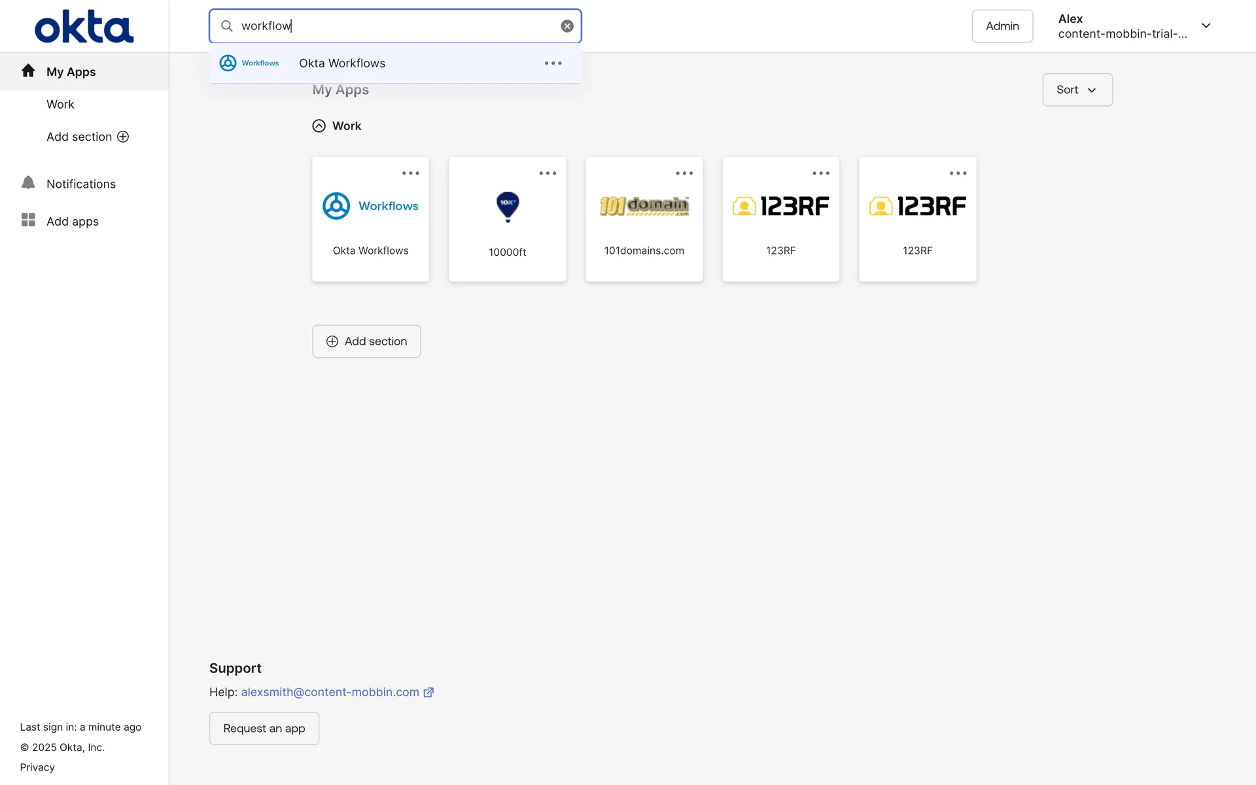Select the Okta Workflows search suggestion
Image resolution: width=1256 pixels, height=785 pixels.
(342, 63)
